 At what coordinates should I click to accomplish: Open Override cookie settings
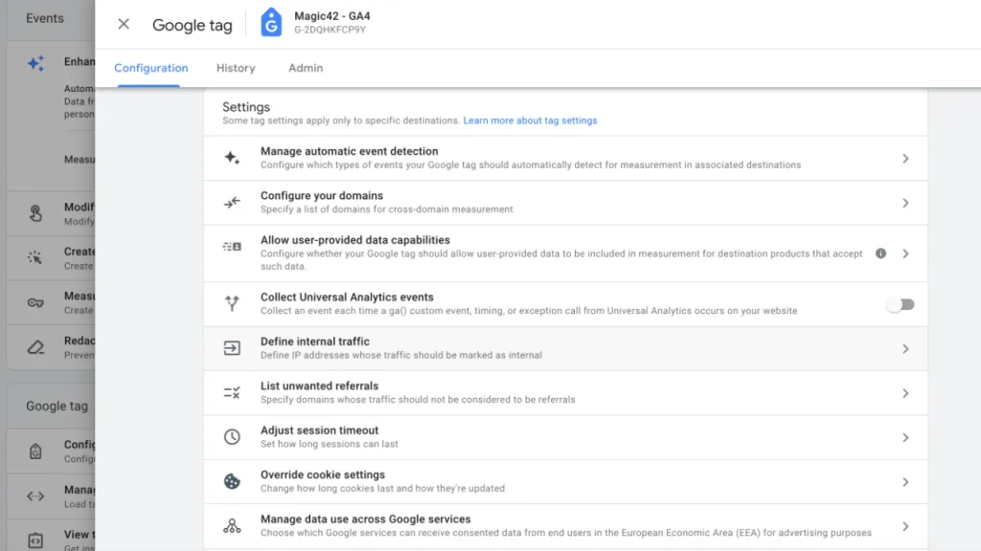565,482
